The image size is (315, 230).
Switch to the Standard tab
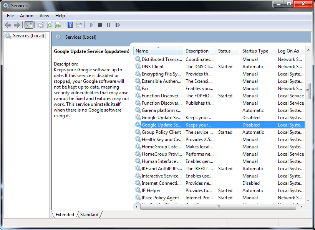(x=89, y=215)
